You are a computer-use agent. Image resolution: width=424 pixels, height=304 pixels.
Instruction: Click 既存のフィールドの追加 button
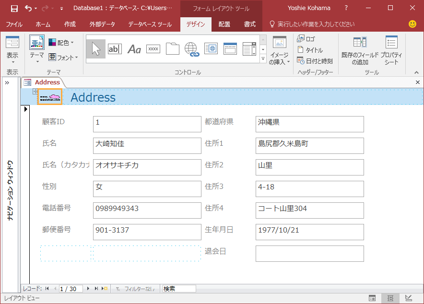click(360, 50)
